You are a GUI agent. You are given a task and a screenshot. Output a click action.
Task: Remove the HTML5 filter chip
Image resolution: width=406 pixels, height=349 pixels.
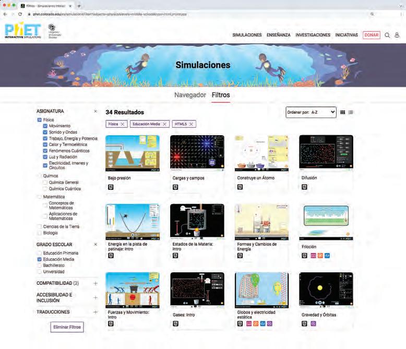pos(191,124)
